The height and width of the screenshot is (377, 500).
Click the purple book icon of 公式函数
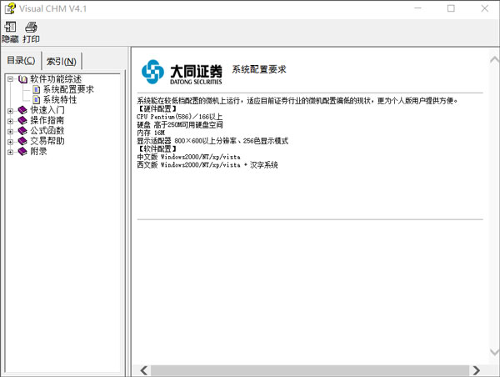click(x=22, y=131)
